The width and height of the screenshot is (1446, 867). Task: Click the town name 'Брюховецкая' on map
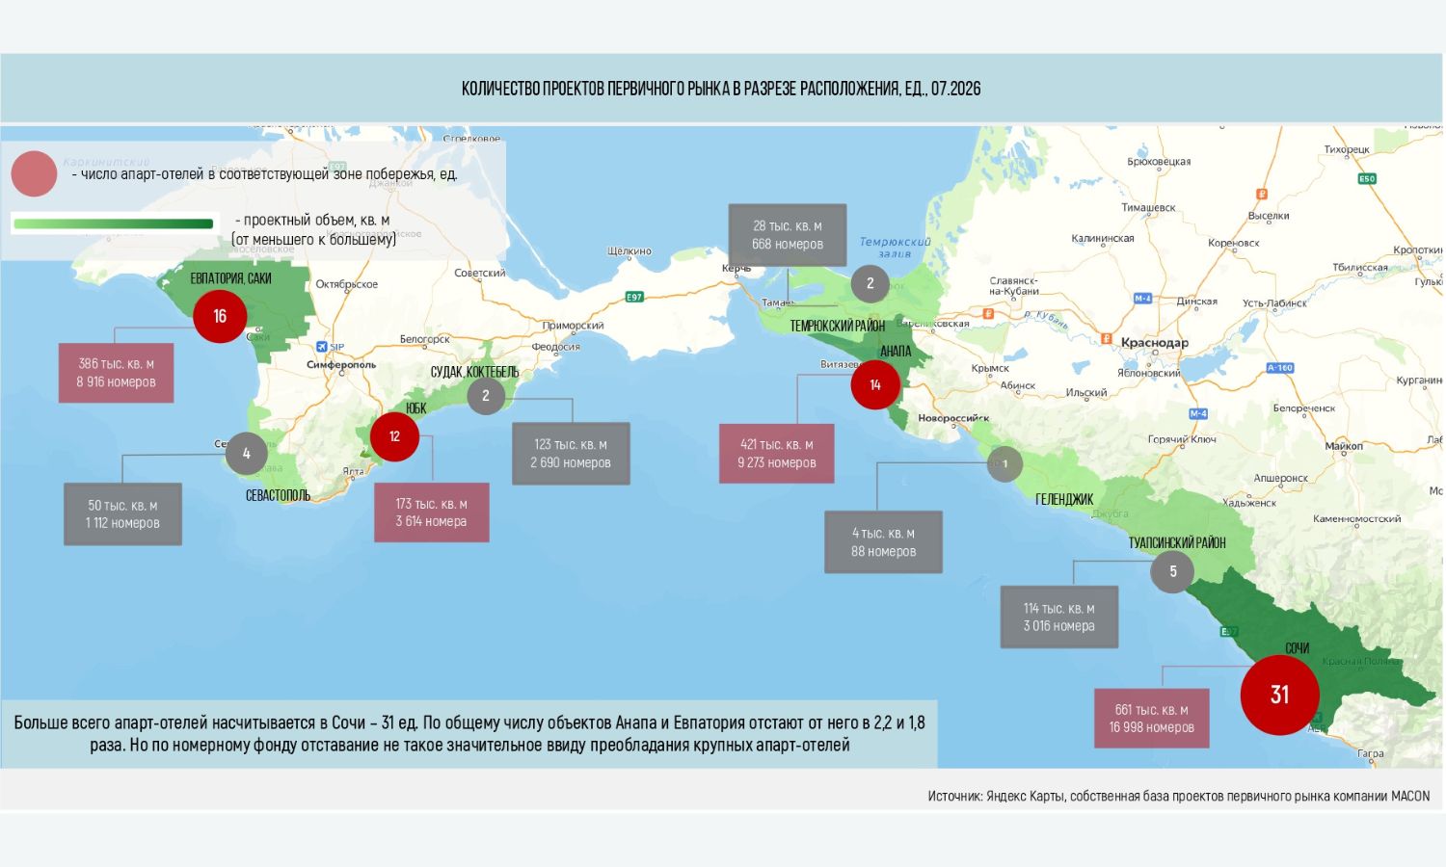1159,162
